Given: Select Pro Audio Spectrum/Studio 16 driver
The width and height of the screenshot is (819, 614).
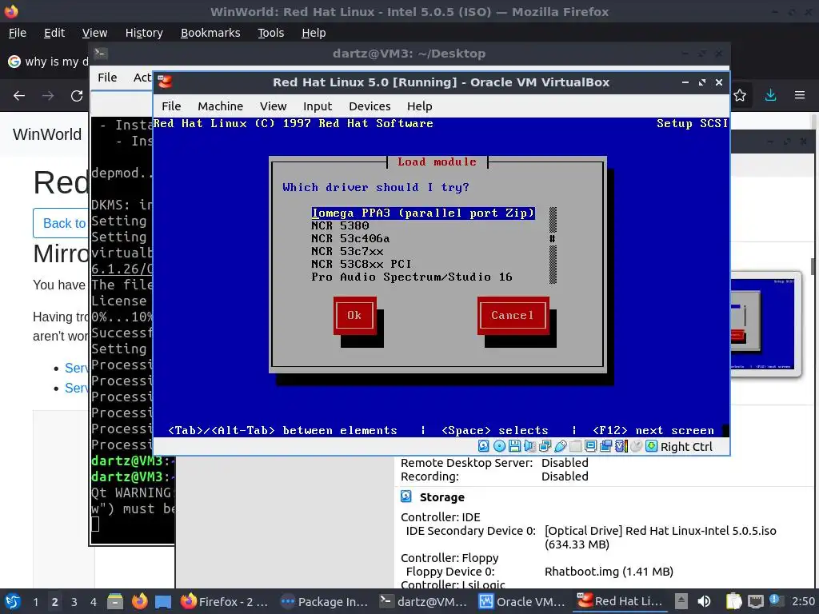Looking at the screenshot, I should click(x=412, y=277).
